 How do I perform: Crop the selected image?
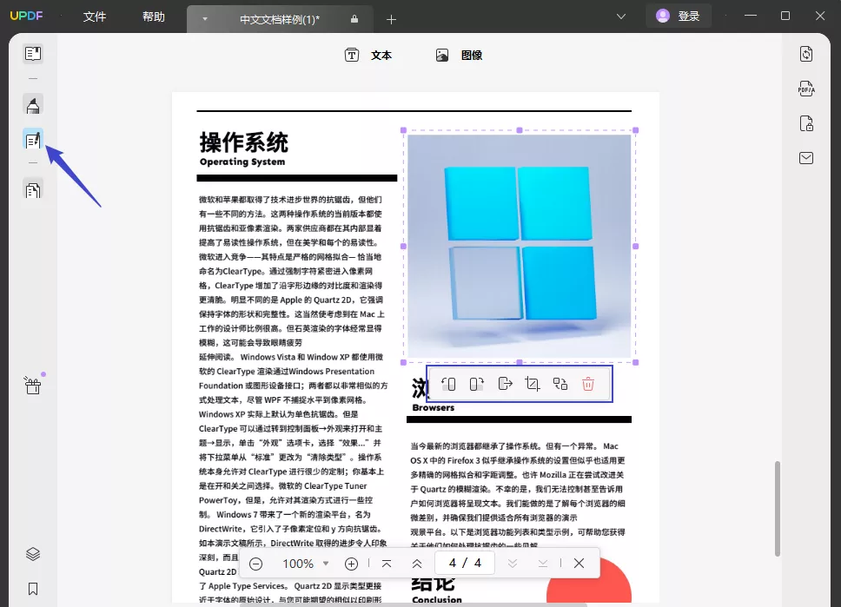point(533,384)
